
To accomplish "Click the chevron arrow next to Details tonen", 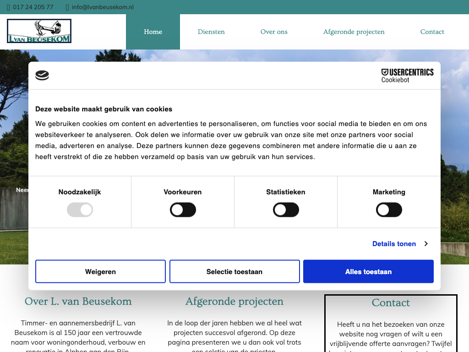I will pyautogui.click(x=426, y=244).
